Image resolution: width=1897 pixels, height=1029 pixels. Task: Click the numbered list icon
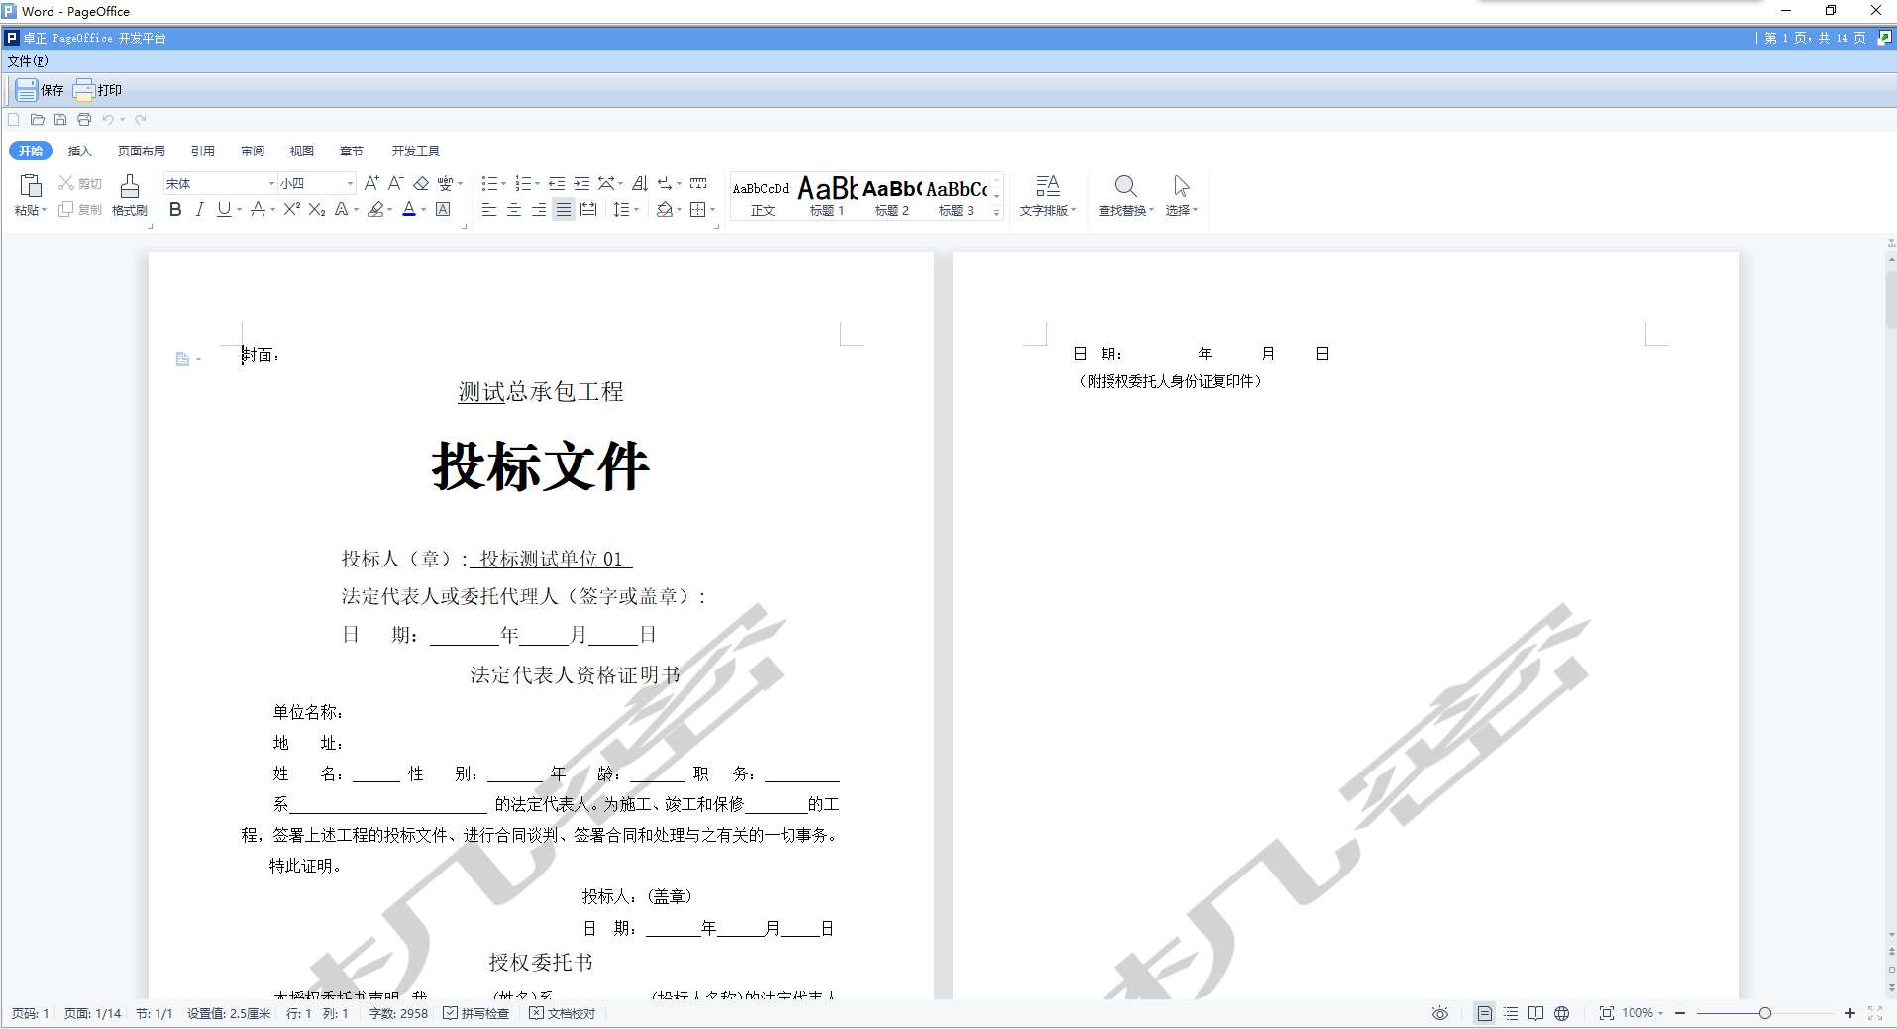(x=523, y=183)
